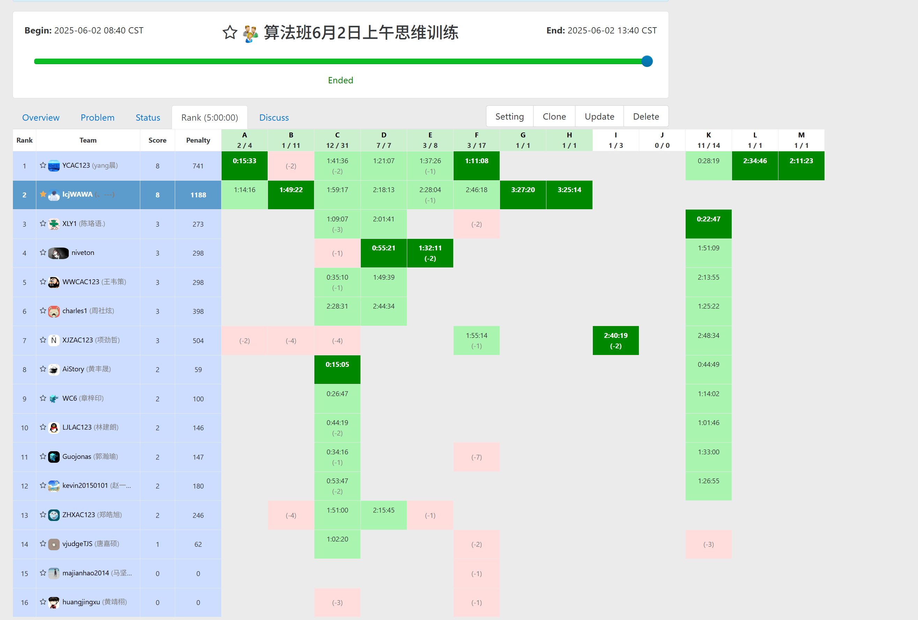Click the penguin avatar of LJLAC123

pyautogui.click(x=54, y=428)
